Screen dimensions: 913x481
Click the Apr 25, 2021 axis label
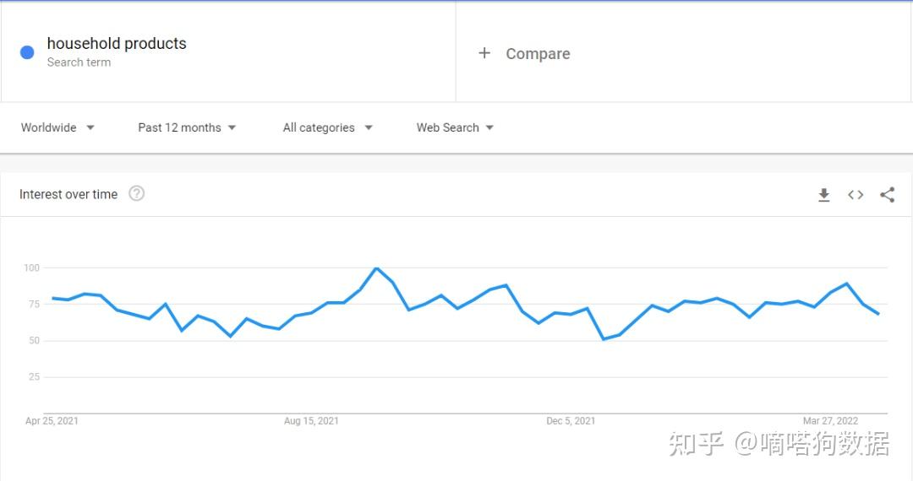coord(52,420)
